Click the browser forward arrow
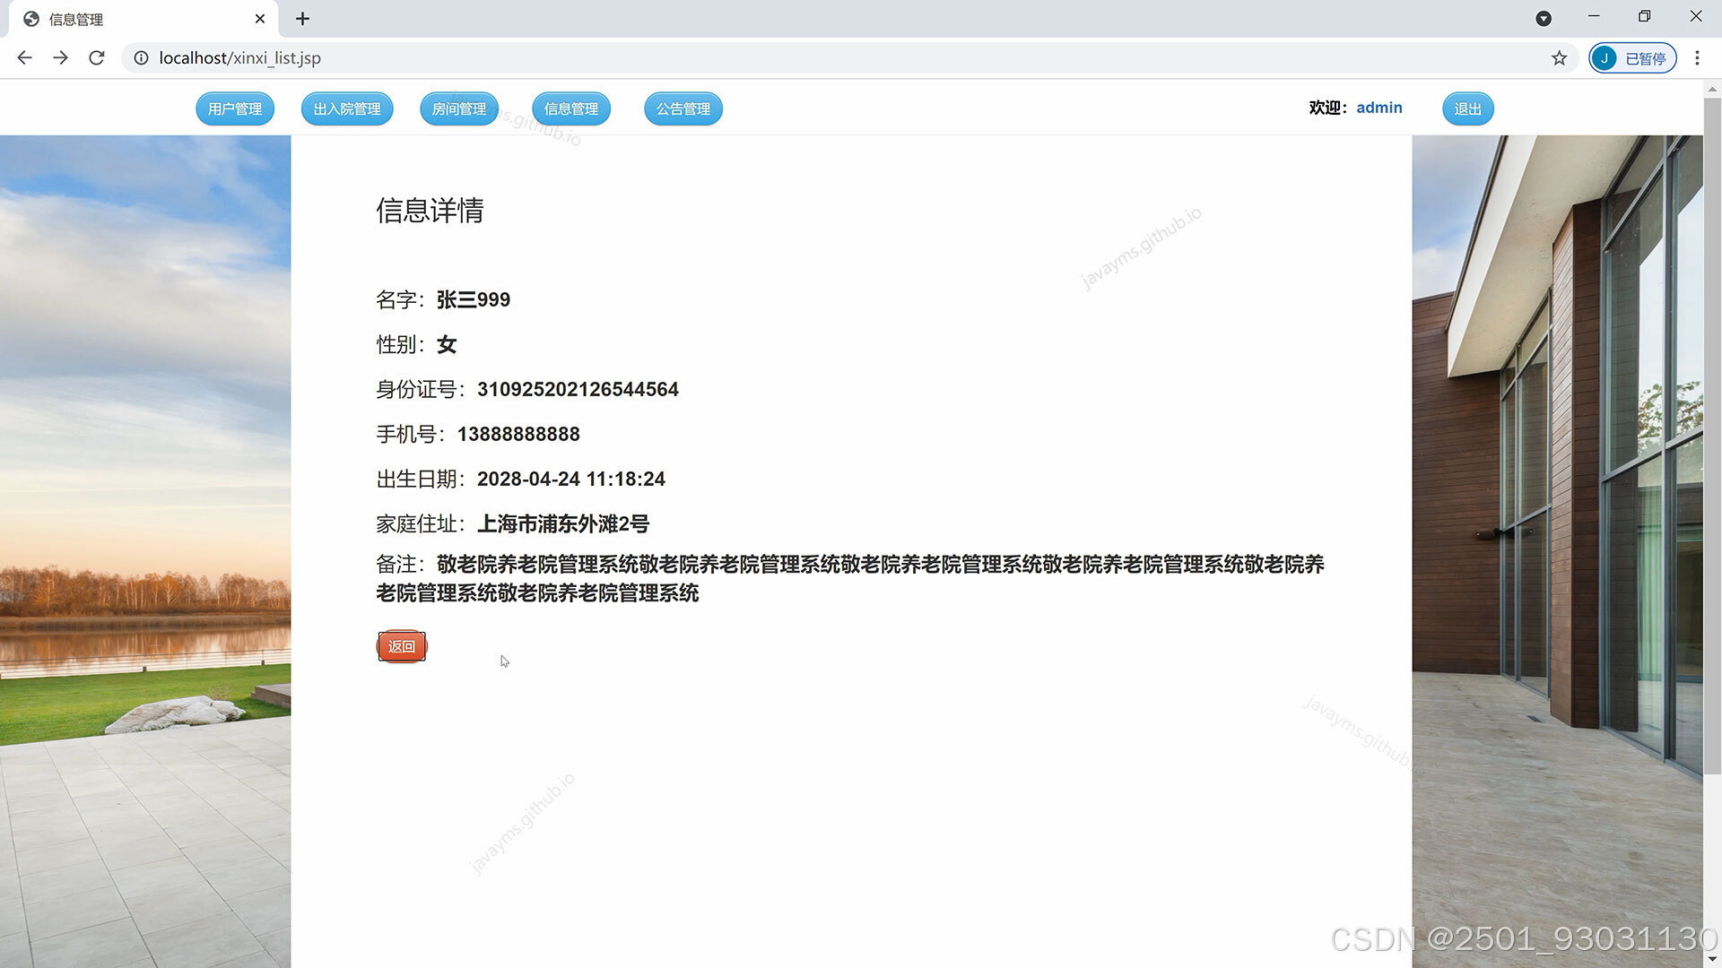Screen dimensions: 1722x968 point(60,58)
